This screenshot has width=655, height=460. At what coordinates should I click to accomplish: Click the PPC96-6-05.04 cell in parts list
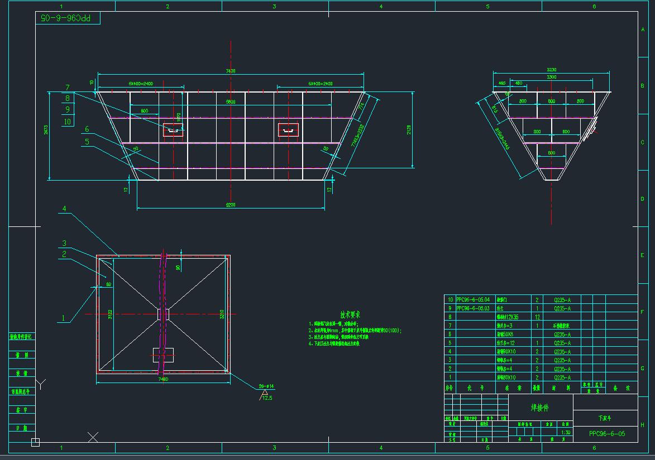click(x=472, y=299)
